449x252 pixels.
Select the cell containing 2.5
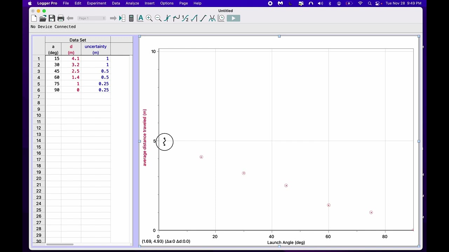pyautogui.click(x=71, y=71)
